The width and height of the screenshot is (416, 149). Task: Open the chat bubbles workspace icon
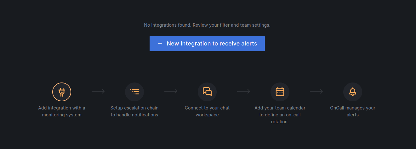coord(207,92)
